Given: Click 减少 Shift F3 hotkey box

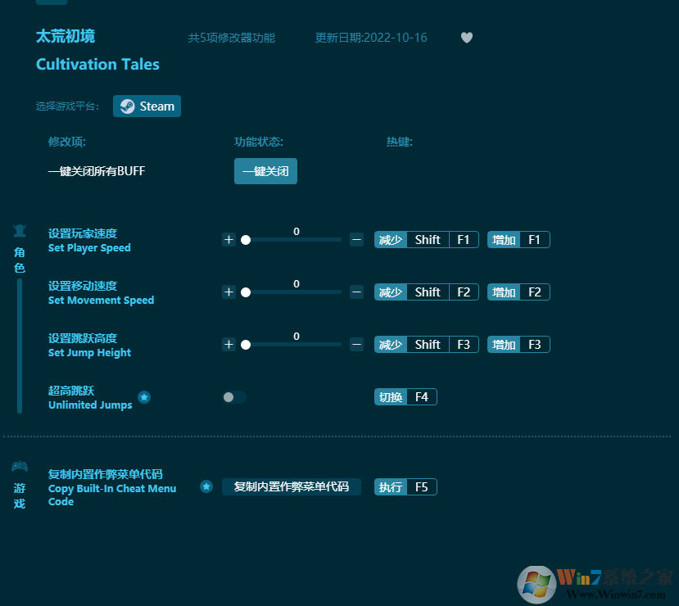Looking at the screenshot, I should point(427,344).
